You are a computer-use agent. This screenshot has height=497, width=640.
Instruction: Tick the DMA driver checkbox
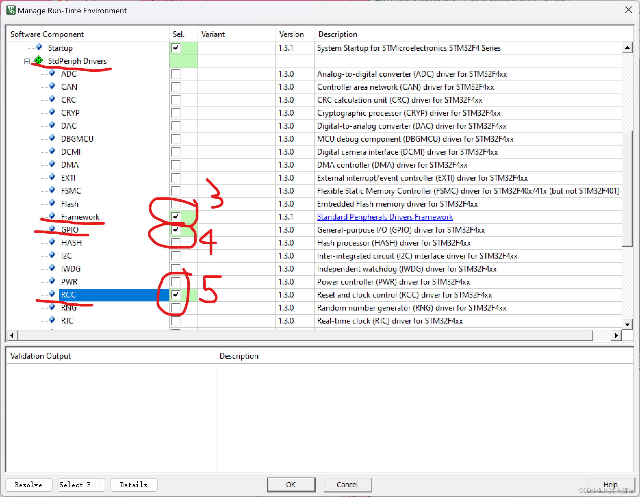[176, 165]
